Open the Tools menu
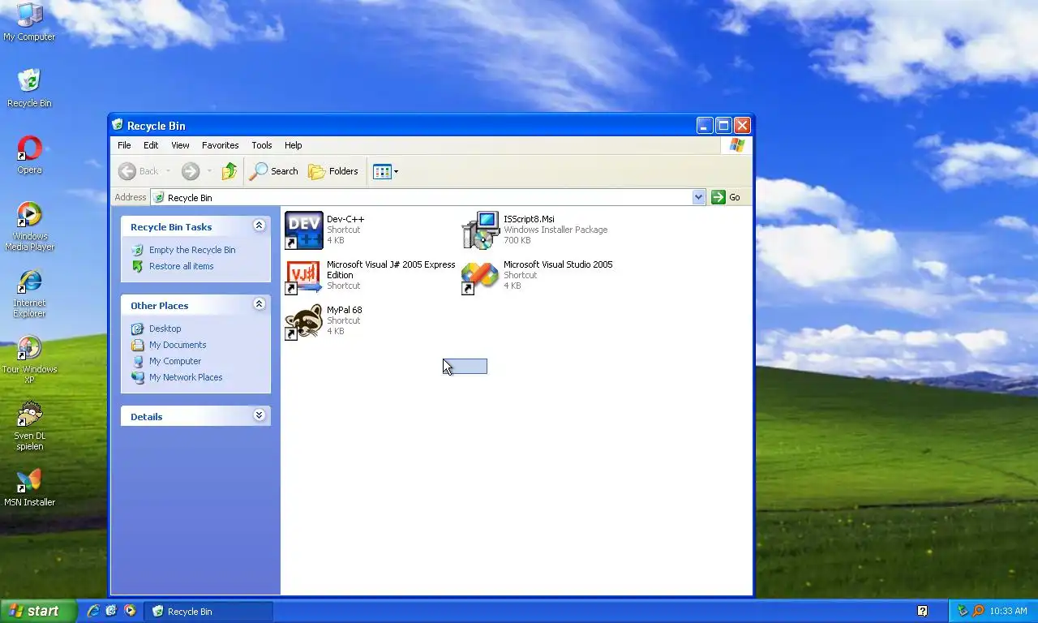 click(262, 145)
